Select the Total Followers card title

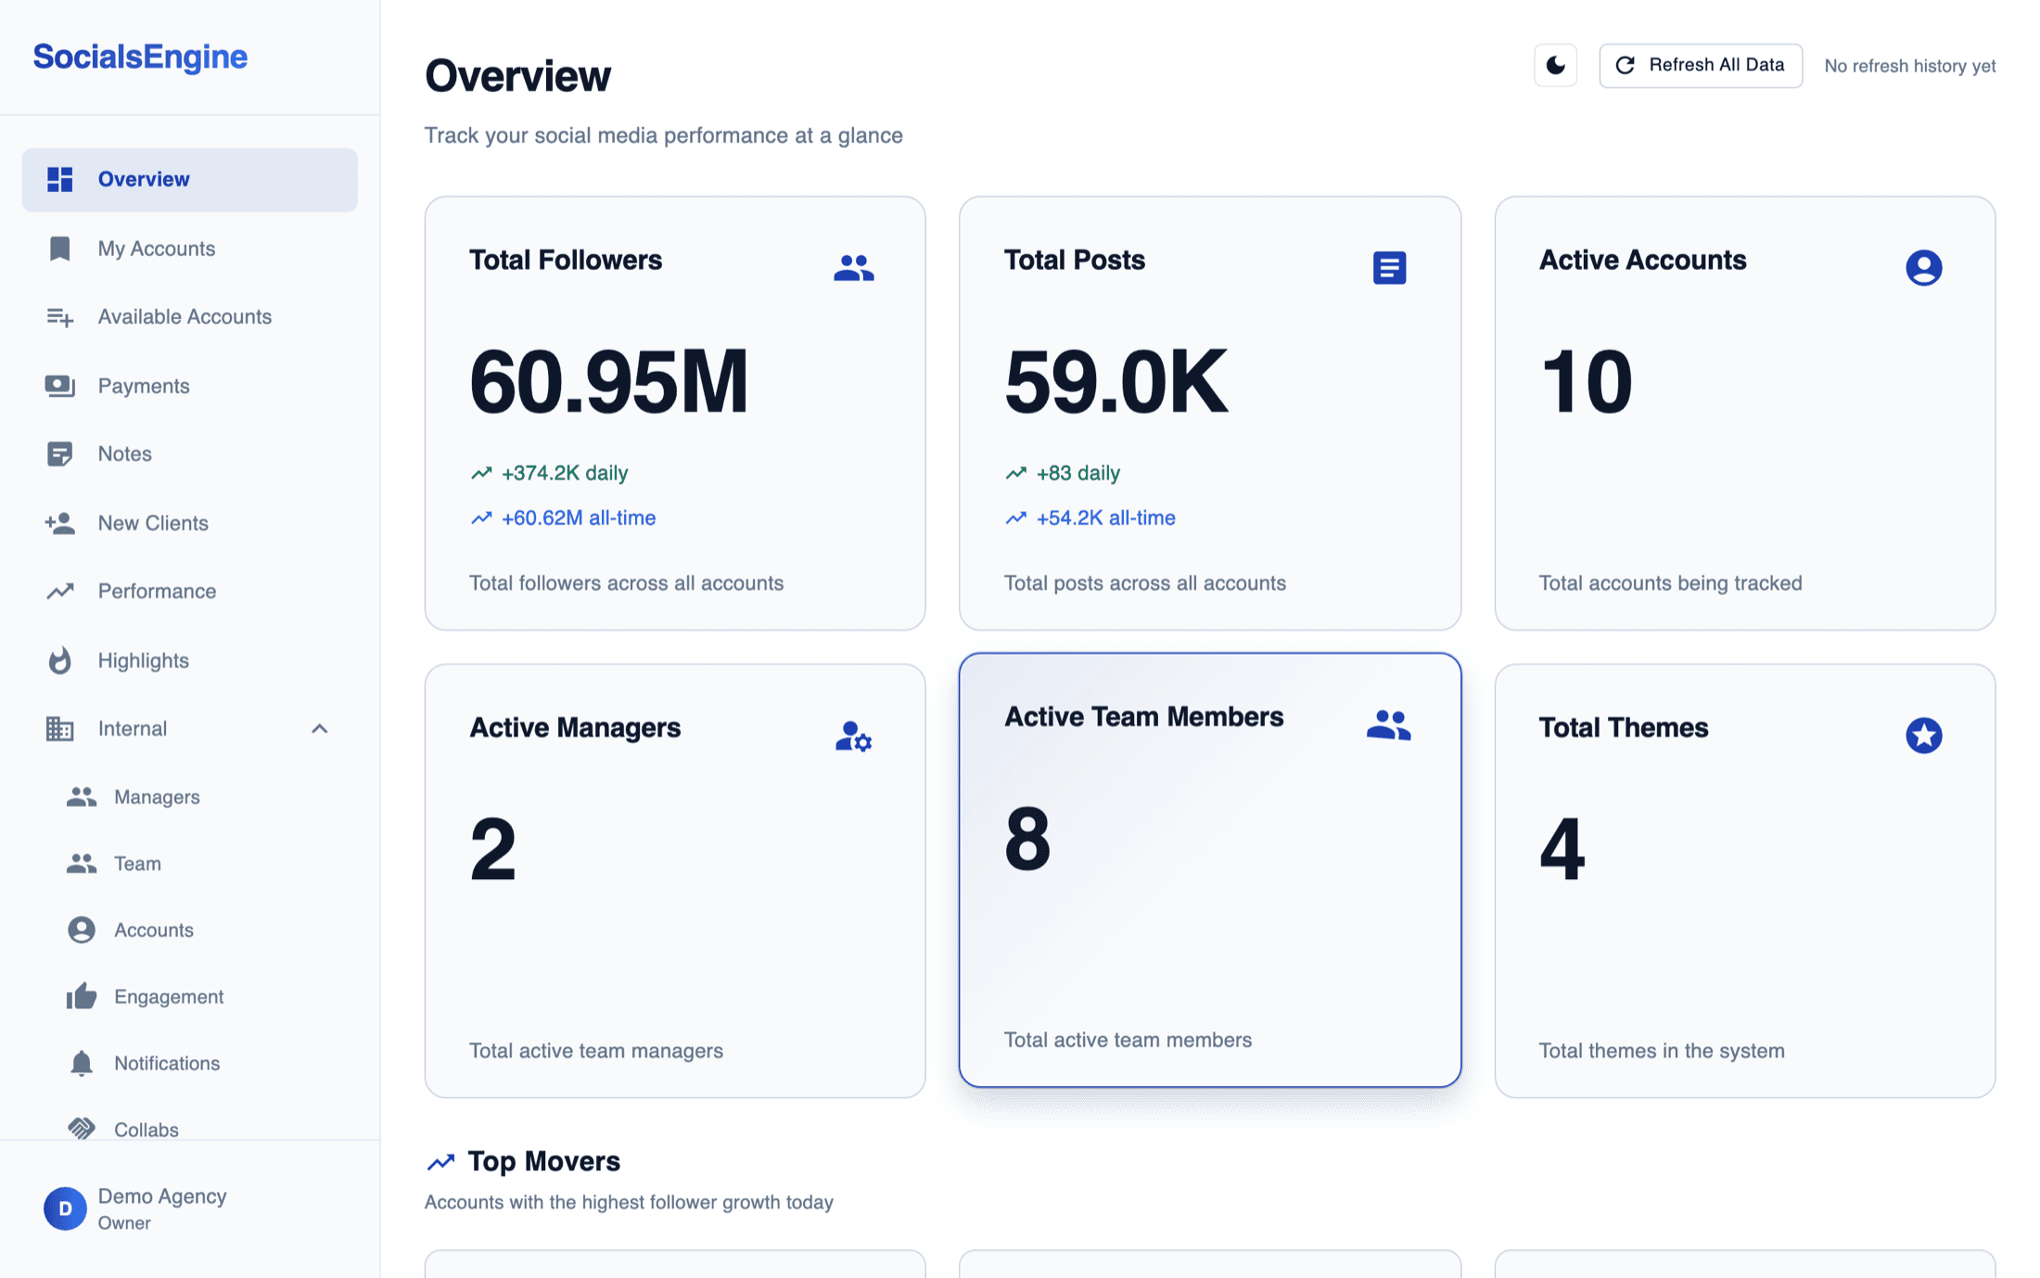tap(566, 261)
